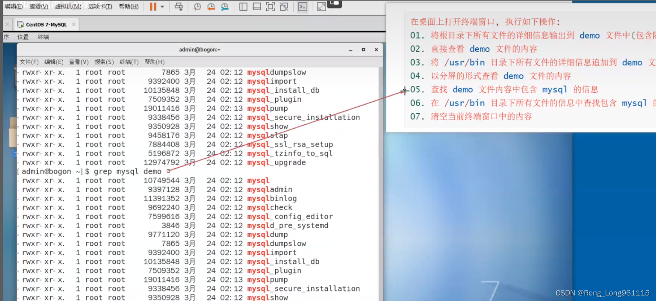Image resolution: width=656 pixels, height=301 pixels.
Task: Pause the virtual machine with the orange pause icon
Action: click(x=153, y=7)
